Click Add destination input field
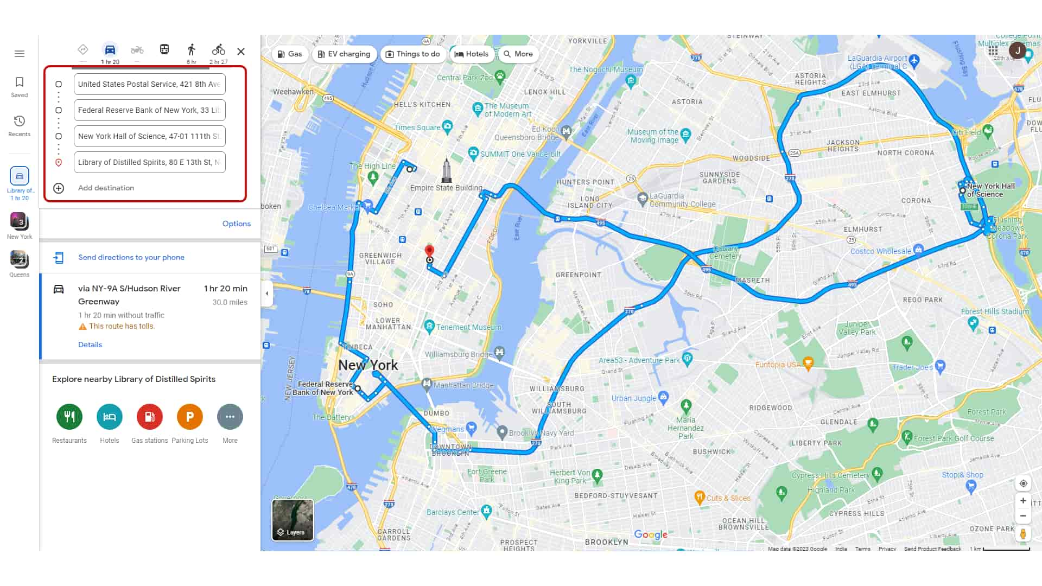 tap(106, 187)
